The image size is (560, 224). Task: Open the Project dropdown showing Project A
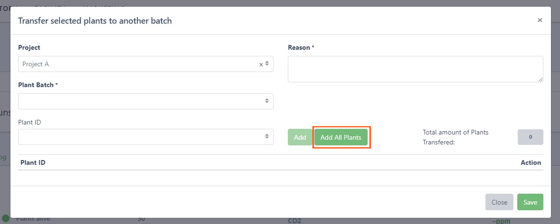[x=138, y=64]
